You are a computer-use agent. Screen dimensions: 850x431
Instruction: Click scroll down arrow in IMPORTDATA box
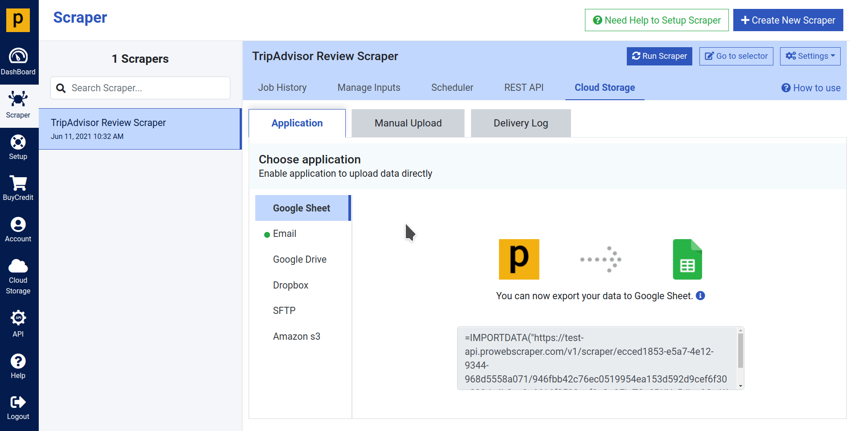(x=740, y=386)
